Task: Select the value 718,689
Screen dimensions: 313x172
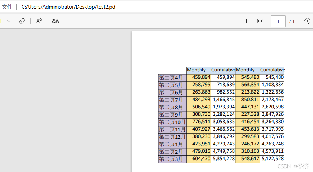Action: coord(226,85)
